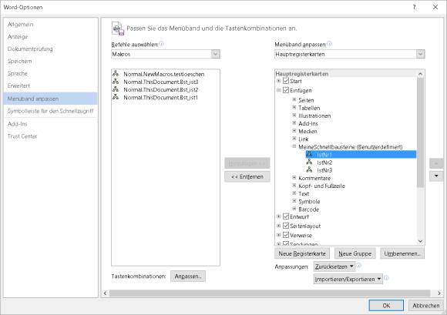Open the Symbolleiste für den Schnellzugriff category
The image size is (447, 315).
50,111
